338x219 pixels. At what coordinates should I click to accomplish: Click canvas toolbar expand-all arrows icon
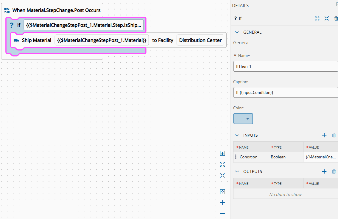pyautogui.click(x=222, y=164)
